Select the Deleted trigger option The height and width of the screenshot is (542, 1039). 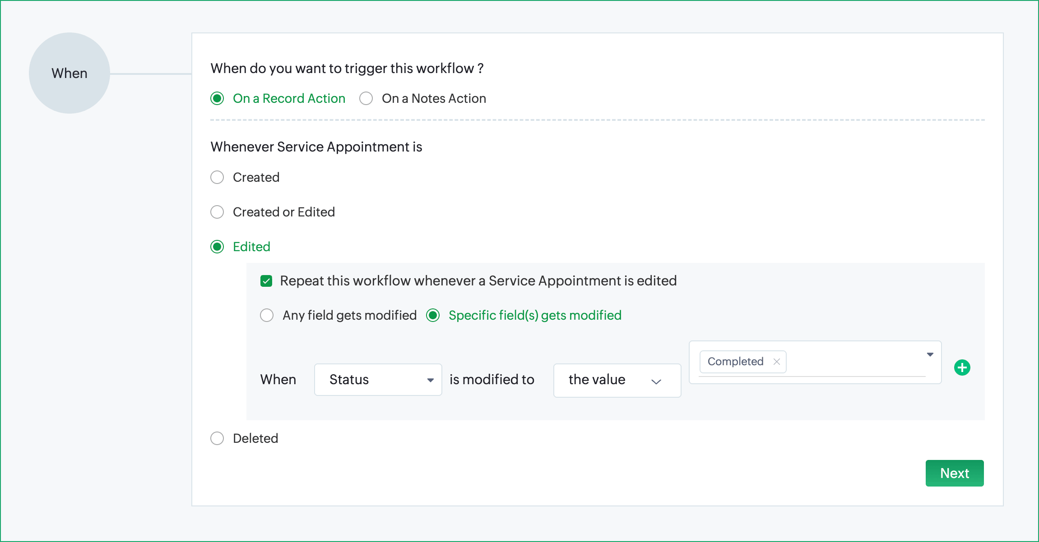217,438
